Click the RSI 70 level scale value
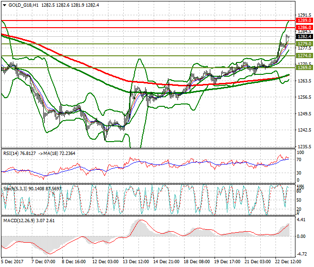The width and height of the screenshot is (314, 267). point(299,161)
